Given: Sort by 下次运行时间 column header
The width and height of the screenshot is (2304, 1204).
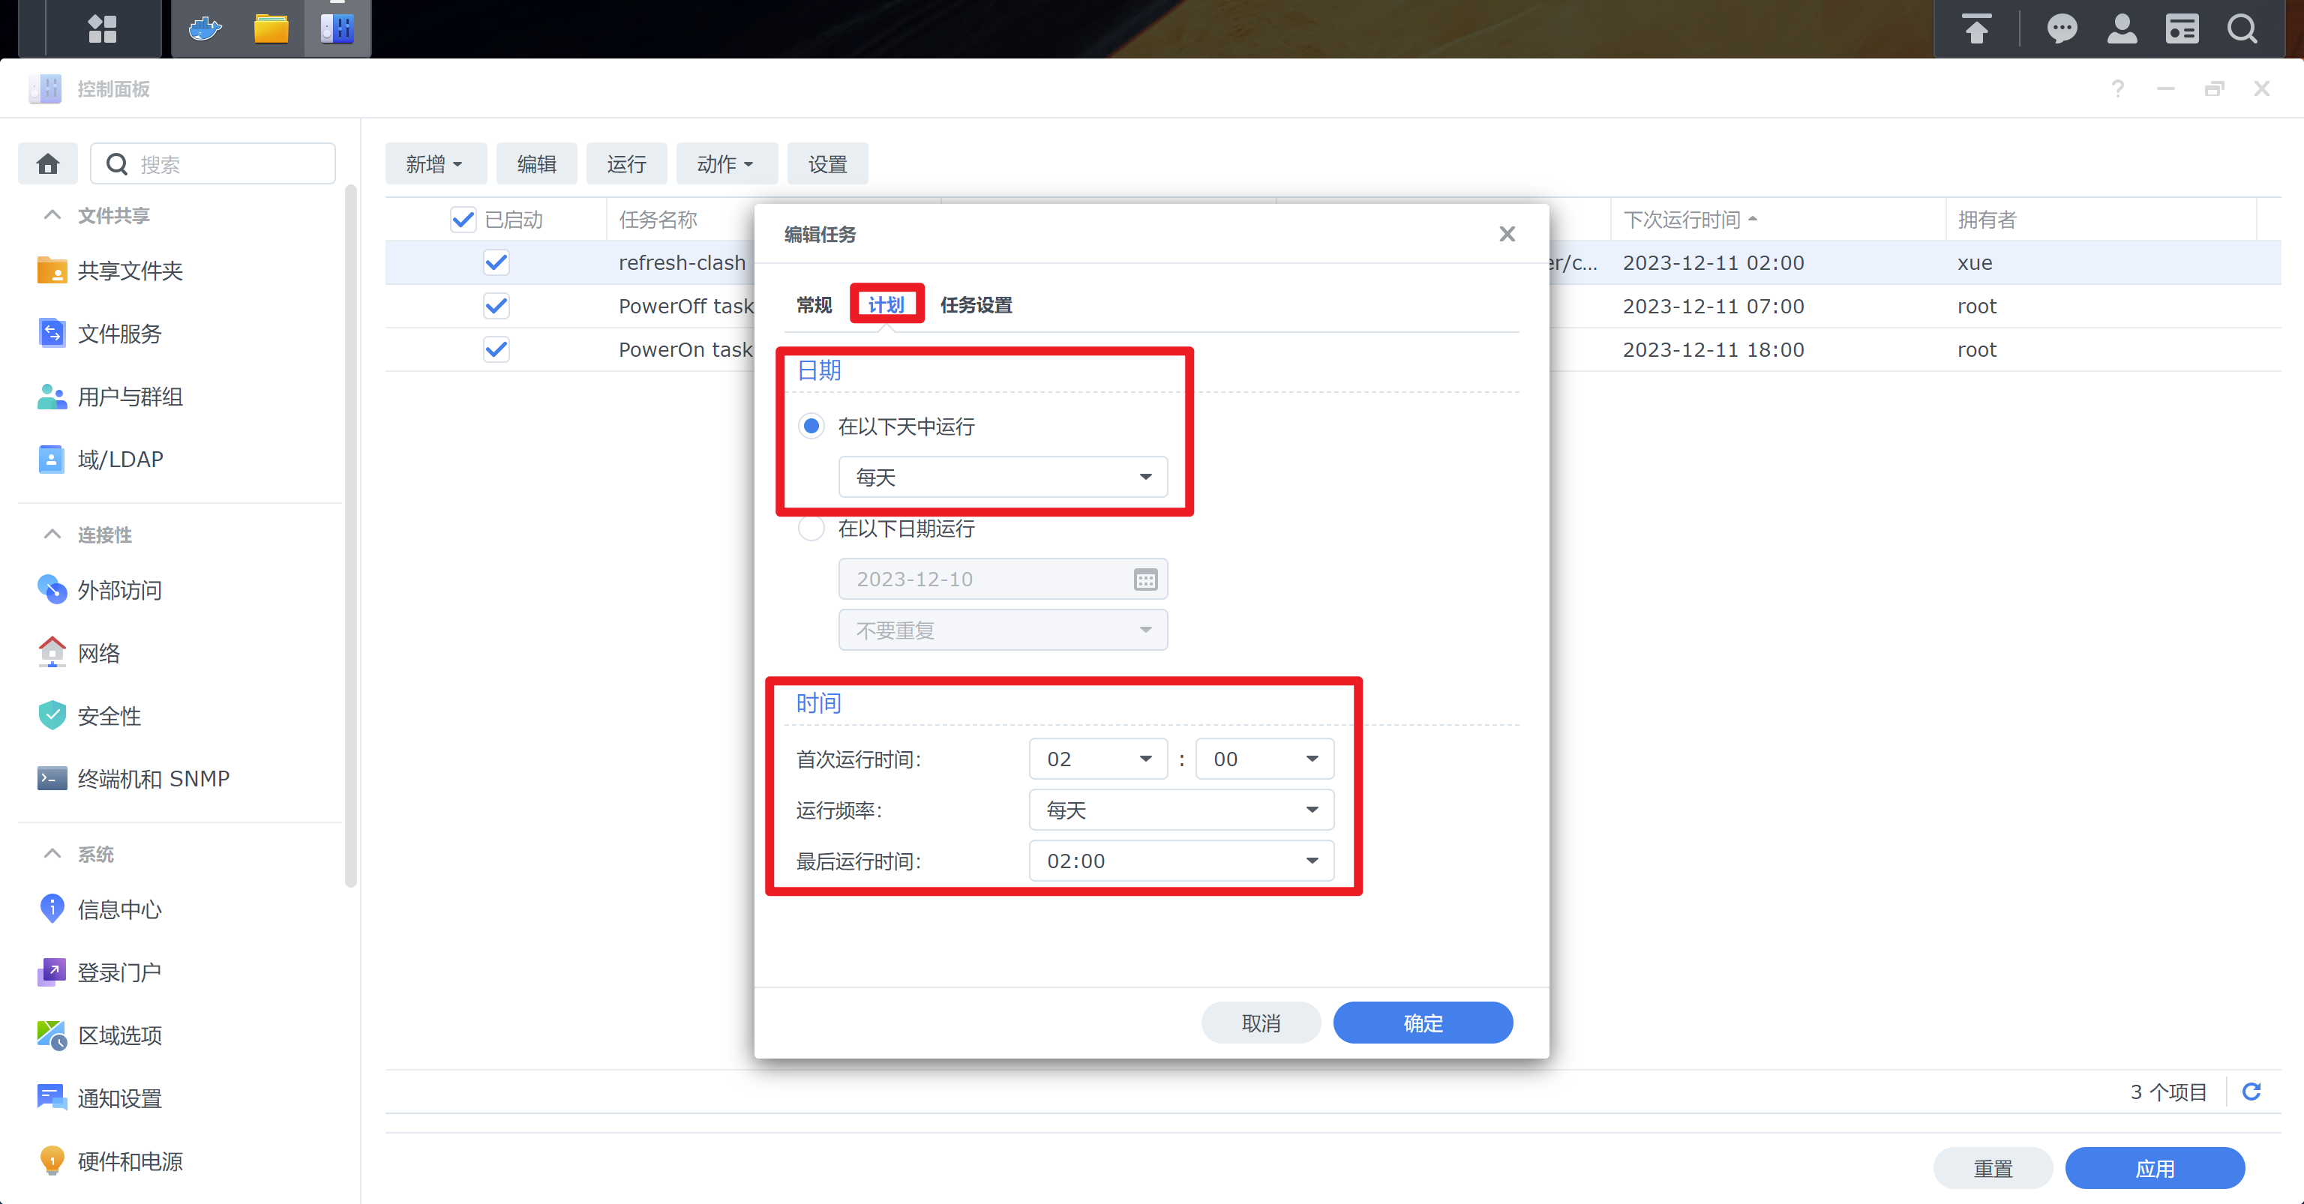Looking at the screenshot, I should coord(1778,219).
